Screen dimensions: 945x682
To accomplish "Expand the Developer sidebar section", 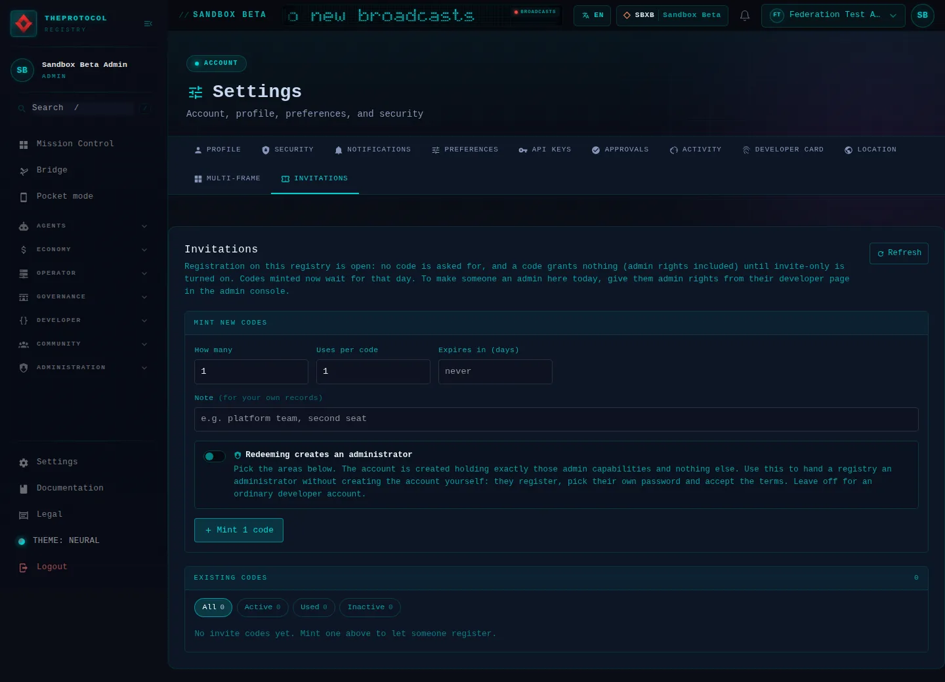I will coord(83,320).
